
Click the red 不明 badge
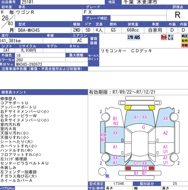click(x=184, y=45)
